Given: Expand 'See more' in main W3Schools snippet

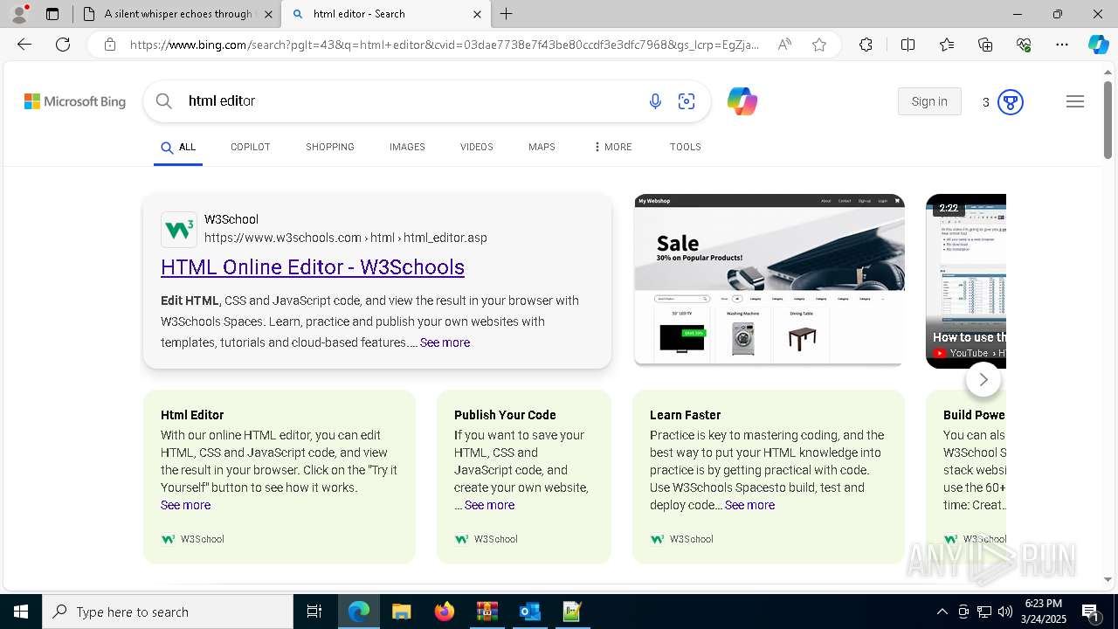Looking at the screenshot, I should (445, 342).
